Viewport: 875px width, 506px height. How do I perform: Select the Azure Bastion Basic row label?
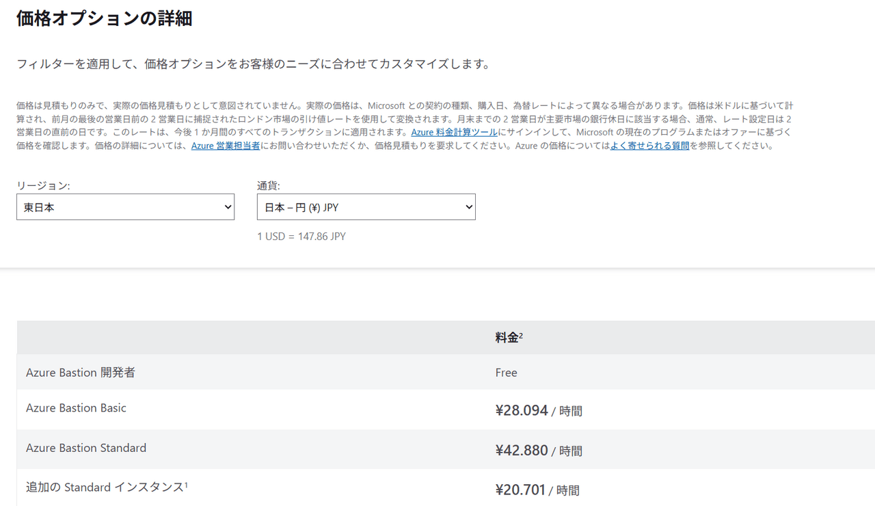click(x=76, y=408)
